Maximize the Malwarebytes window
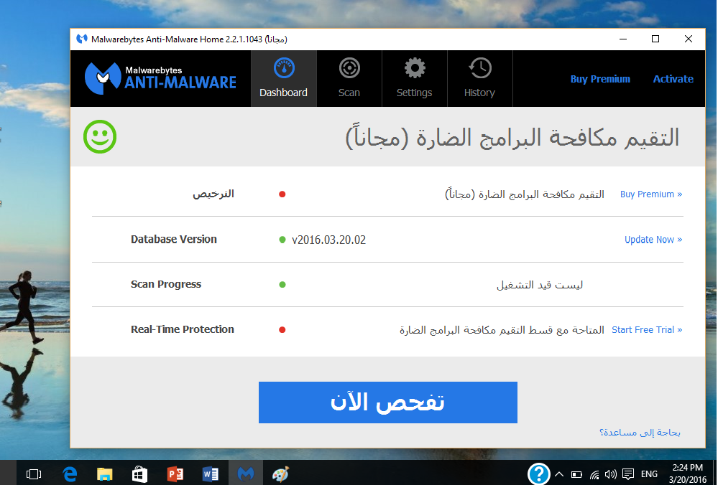The height and width of the screenshot is (485, 718). tap(655, 39)
